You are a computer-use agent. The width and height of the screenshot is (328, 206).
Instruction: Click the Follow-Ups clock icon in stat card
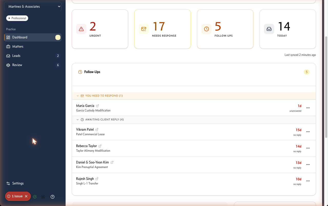pyautogui.click(x=207, y=29)
